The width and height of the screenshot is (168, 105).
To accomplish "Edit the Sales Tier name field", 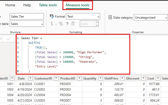I will point(27,16).
